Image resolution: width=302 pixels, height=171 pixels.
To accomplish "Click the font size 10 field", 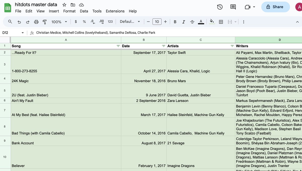I will [x=157, y=22].
